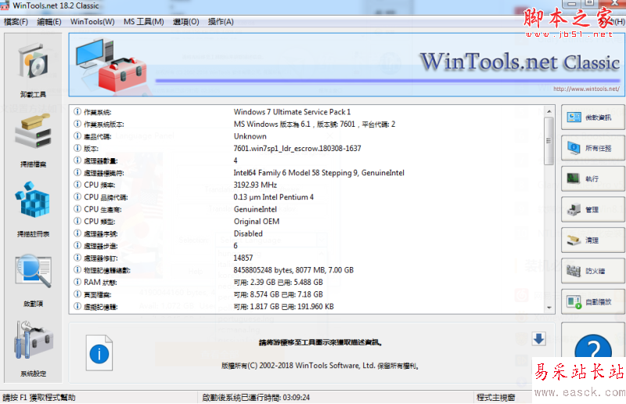Click the F1 help hint in status bar
The width and height of the screenshot is (626, 404).
point(38,397)
